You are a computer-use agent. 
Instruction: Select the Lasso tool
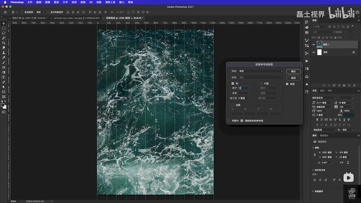(x=4, y=33)
